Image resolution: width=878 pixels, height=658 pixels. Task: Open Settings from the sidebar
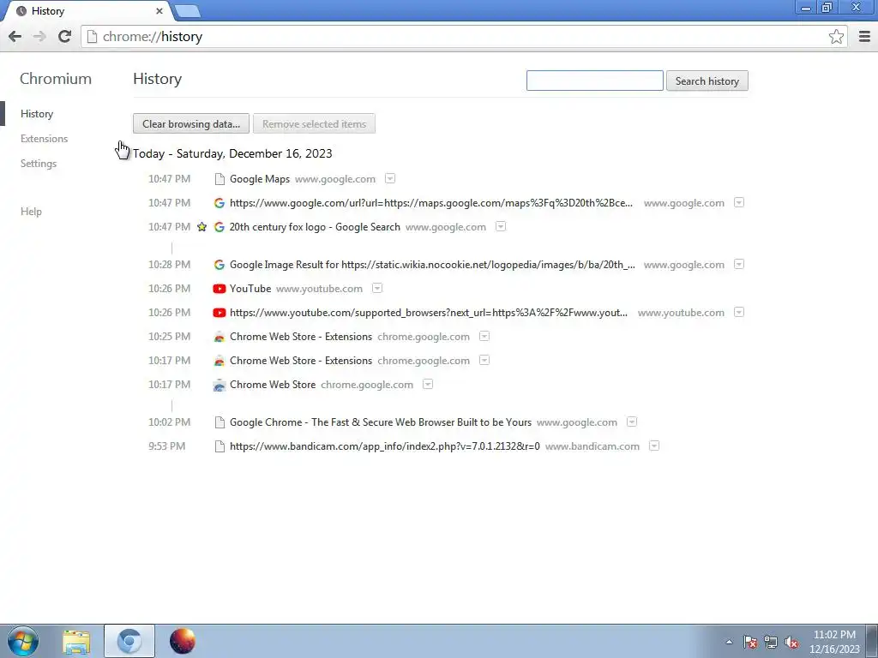(x=39, y=164)
